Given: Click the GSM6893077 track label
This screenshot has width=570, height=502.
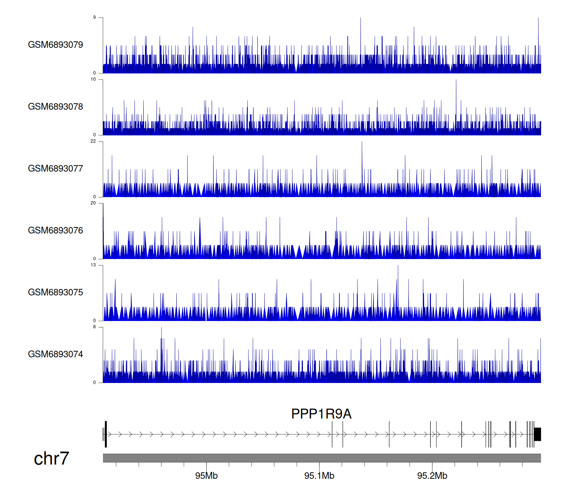Looking at the screenshot, I should point(55,168).
